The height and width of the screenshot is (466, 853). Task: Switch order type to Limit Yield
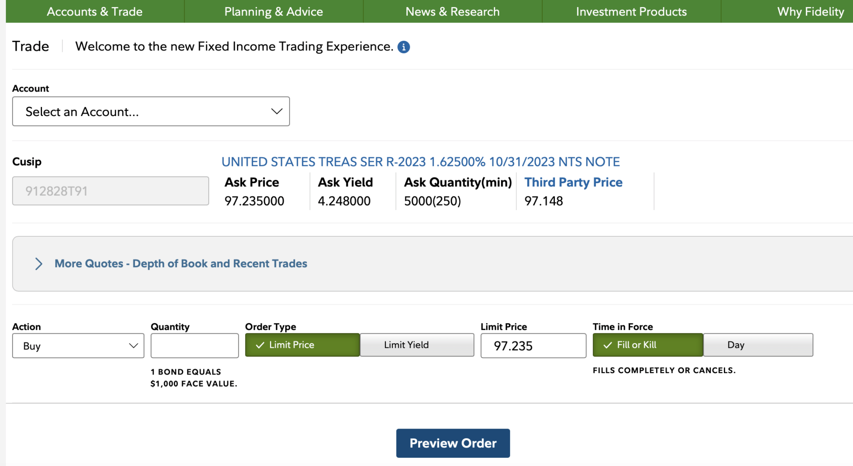[x=417, y=345]
